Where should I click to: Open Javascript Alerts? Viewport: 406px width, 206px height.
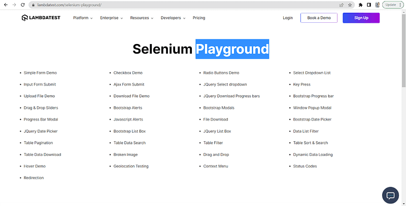(x=128, y=119)
